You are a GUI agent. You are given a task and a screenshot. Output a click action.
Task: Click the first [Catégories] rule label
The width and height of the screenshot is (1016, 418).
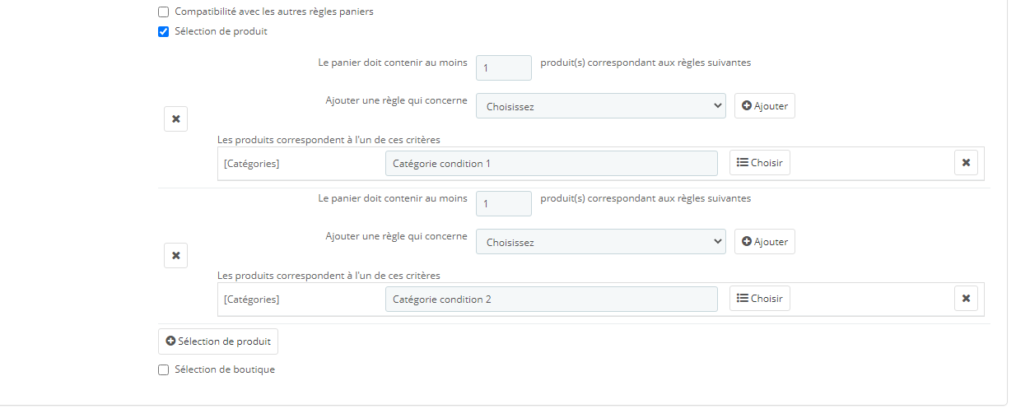pos(251,164)
